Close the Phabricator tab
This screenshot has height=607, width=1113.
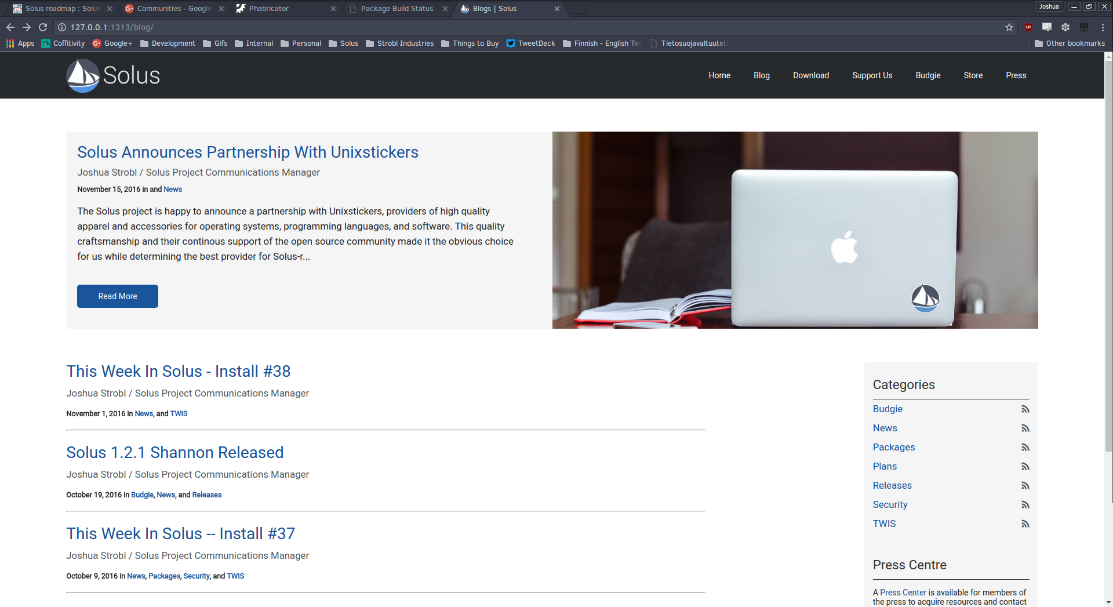(x=333, y=9)
